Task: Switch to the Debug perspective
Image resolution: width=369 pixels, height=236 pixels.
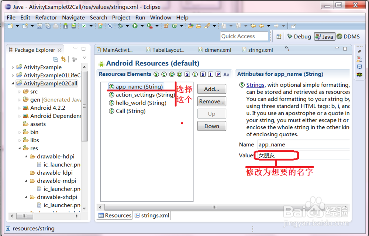Action: point(299,37)
